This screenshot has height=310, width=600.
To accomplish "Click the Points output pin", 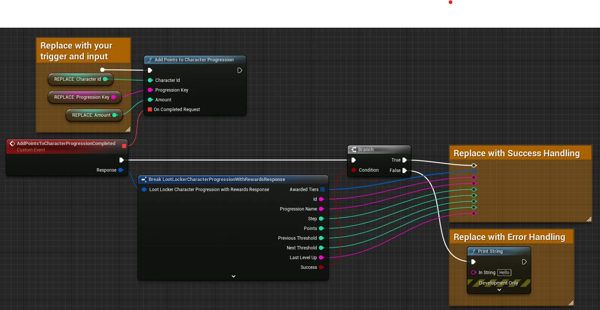I will 321,228.
